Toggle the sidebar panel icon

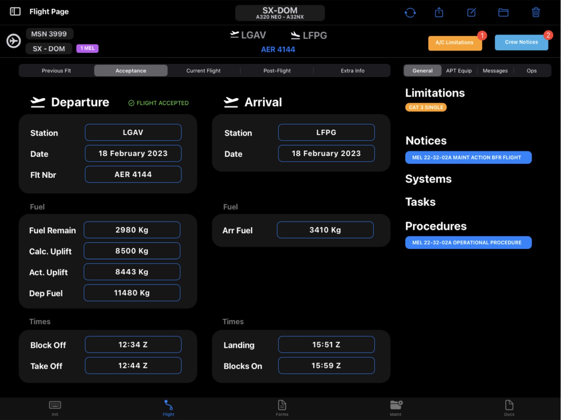[15, 12]
